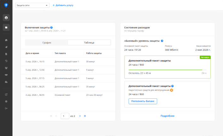
Task: Open the users group icon in sidebar
Action: pos(6,68)
